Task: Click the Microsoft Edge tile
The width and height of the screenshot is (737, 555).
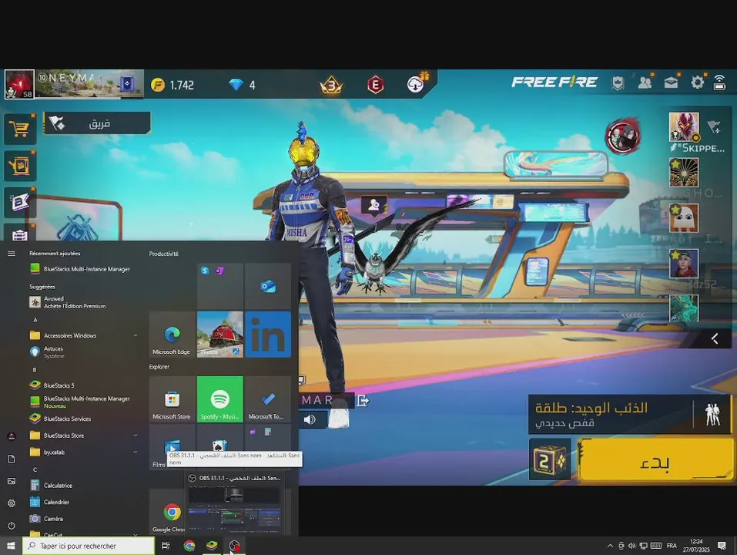Action: (x=172, y=334)
